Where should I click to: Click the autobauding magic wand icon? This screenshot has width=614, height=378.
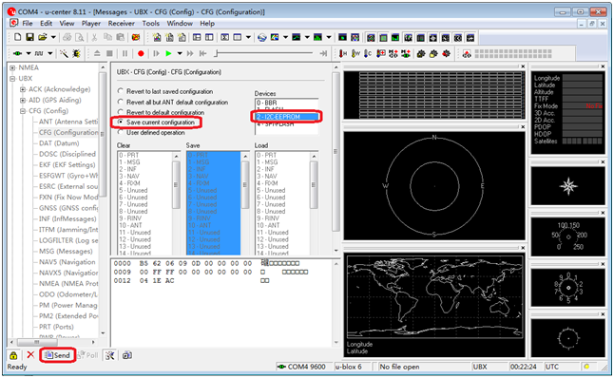click(64, 53)
